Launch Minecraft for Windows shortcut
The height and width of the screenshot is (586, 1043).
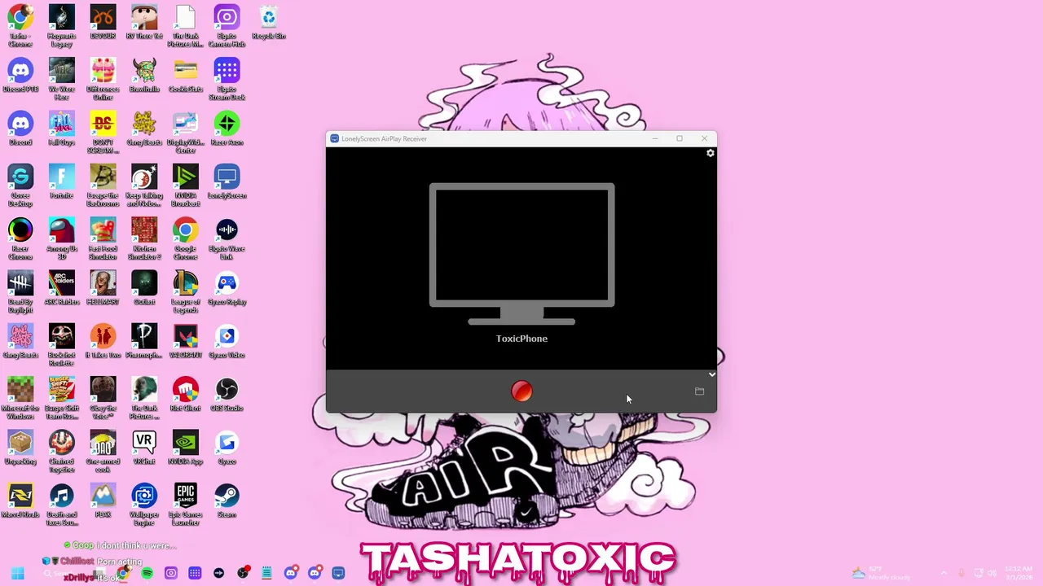tap(20, 397)
